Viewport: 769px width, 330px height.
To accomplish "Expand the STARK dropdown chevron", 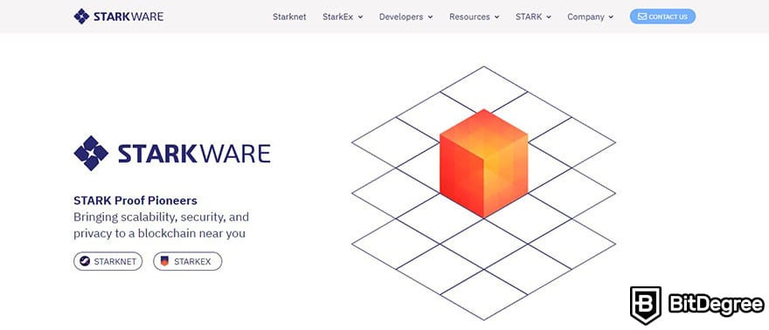I will point(549,17).
